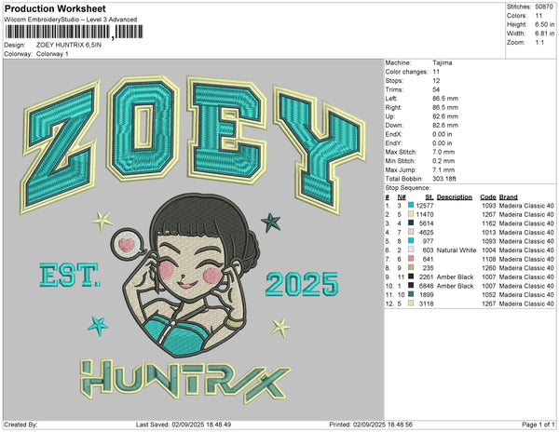This screenshot has width=559, height=432.
Task: Select stitch count 11470 in stop row 2
Action: (425, 215)
